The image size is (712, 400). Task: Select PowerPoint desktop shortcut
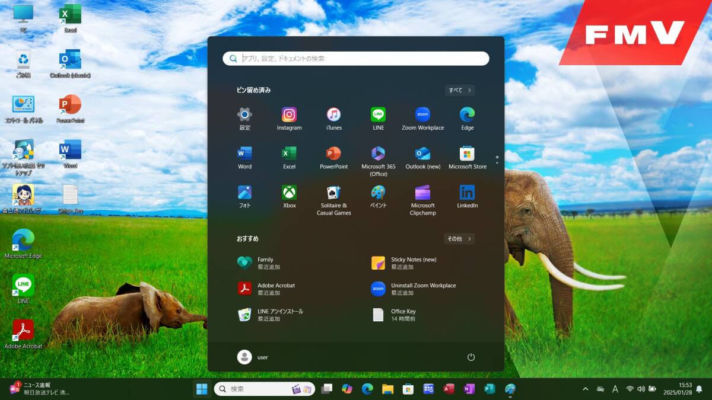click(x=70, y=108)
